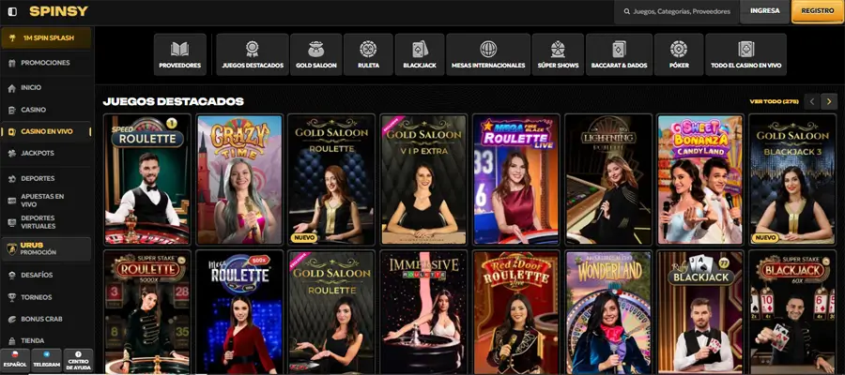Viewport: 845px width, 375px height.
Task: Open Deportes in the sidebar
Action: click(46, 178)
